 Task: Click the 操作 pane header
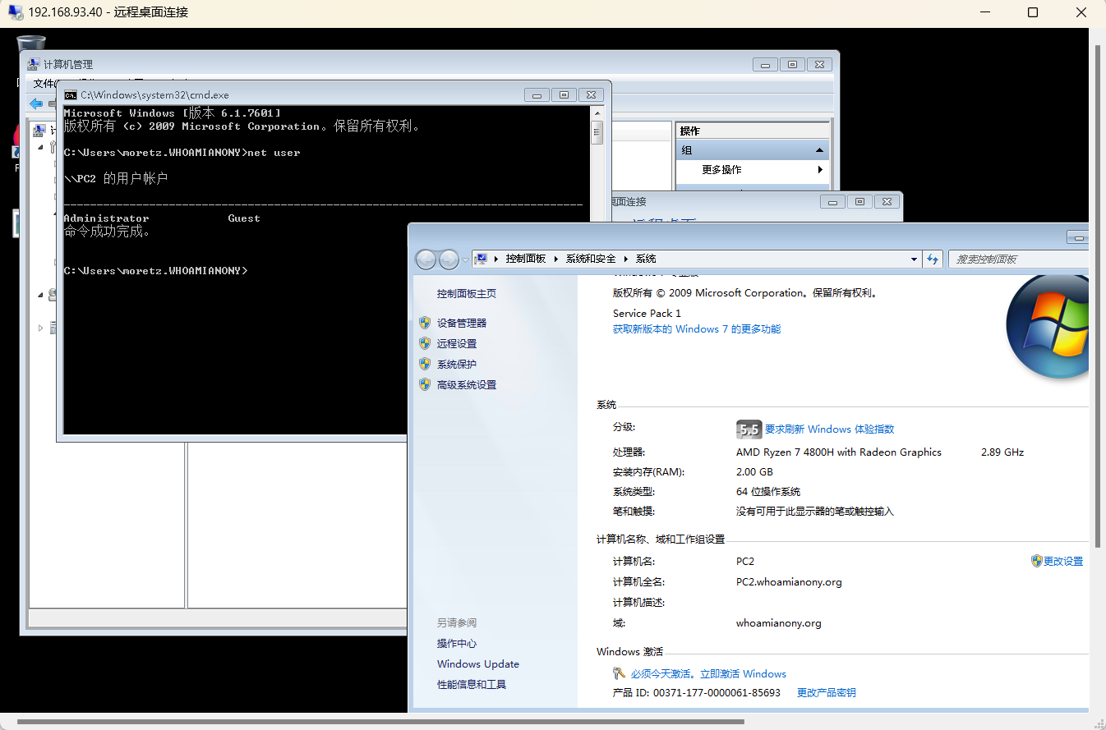pyautogui.click(x=753, y=131)
